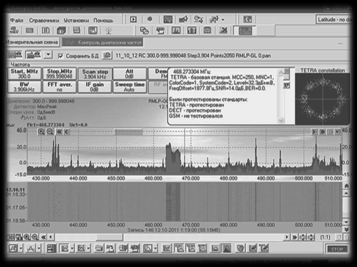The image size is (357, 267).
Task: Click the FFT aver. button
Action: click(x=59, y=87)
